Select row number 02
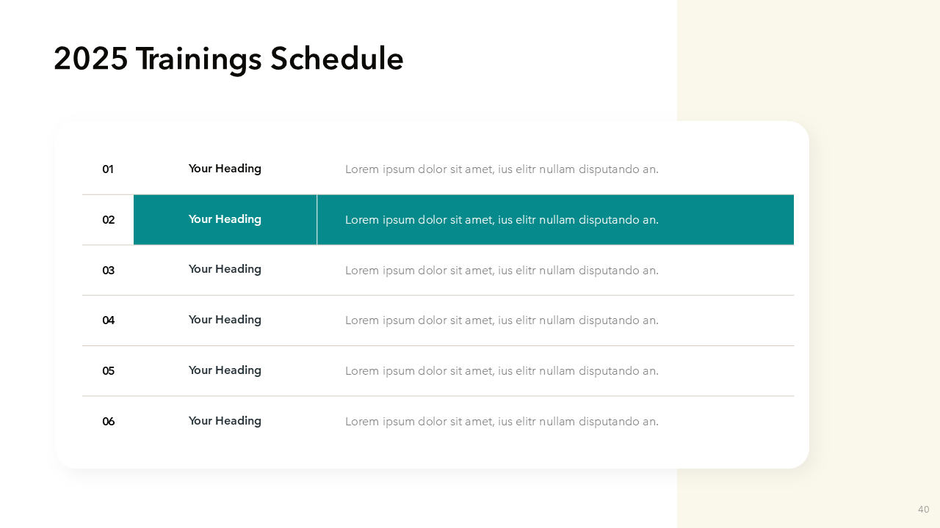Image resolution: width=940 pixels, height=528 pixels. pyautogui.click(x=109, y=220)
